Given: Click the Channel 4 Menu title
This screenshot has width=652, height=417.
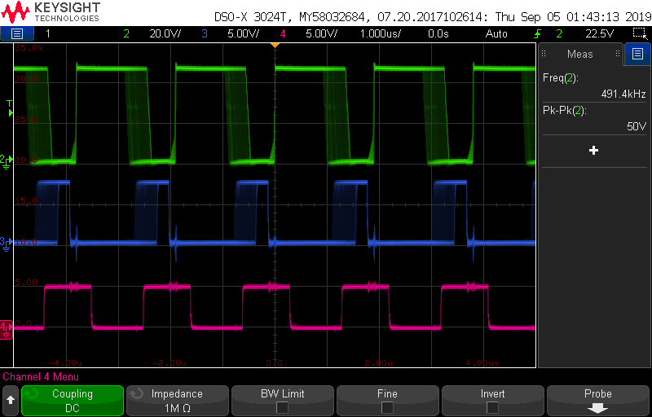Looking at the screenshot, I should [41, 377].
